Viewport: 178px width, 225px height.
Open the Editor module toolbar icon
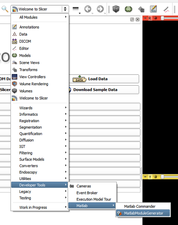166,9
